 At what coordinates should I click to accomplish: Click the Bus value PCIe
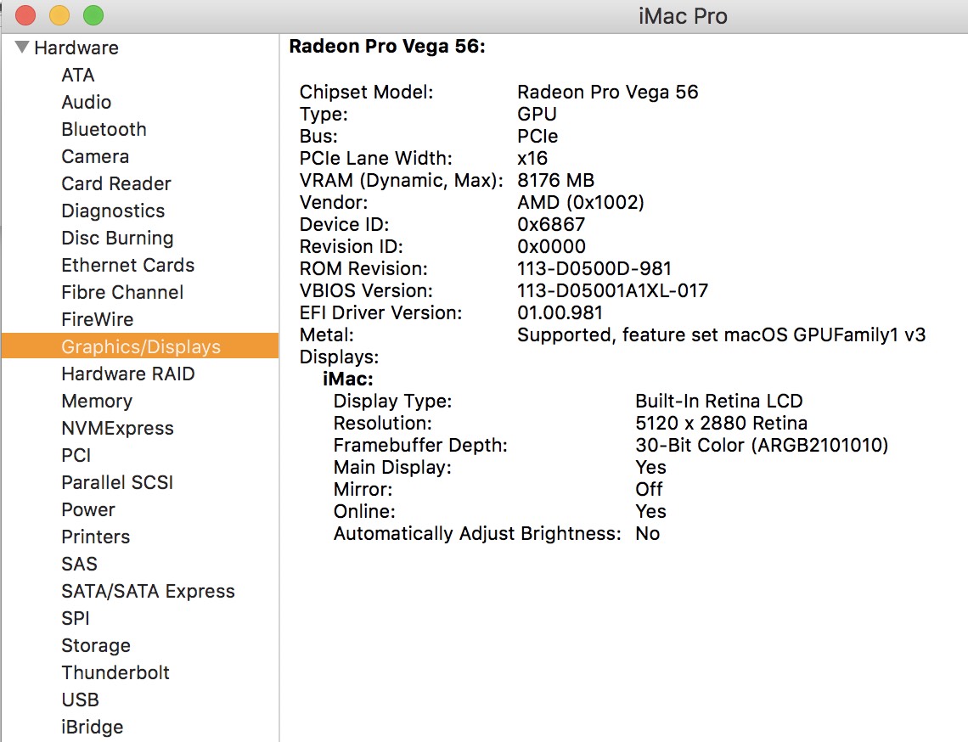click(537, 136)
